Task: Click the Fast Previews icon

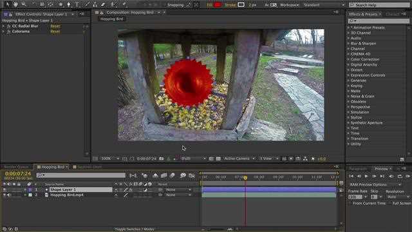Action: [291, 159]
